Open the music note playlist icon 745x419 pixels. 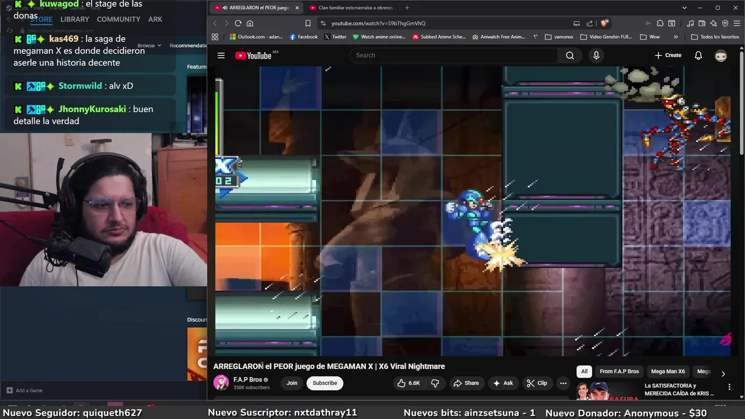(x=690, y=23)
